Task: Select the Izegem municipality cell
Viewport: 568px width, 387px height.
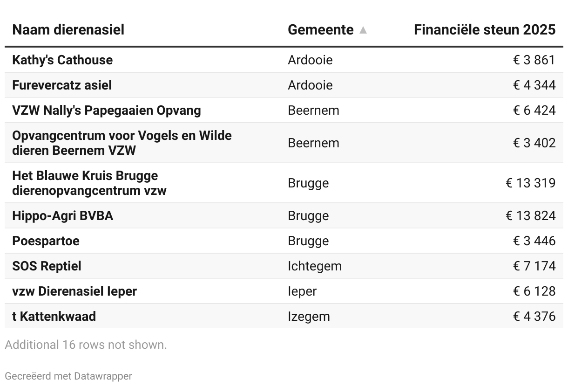Action: coord(309,316)
